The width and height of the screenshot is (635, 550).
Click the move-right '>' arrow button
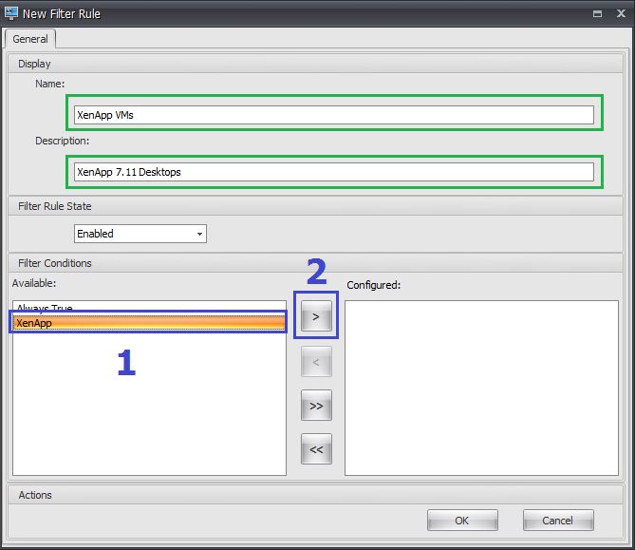(316, 316)
